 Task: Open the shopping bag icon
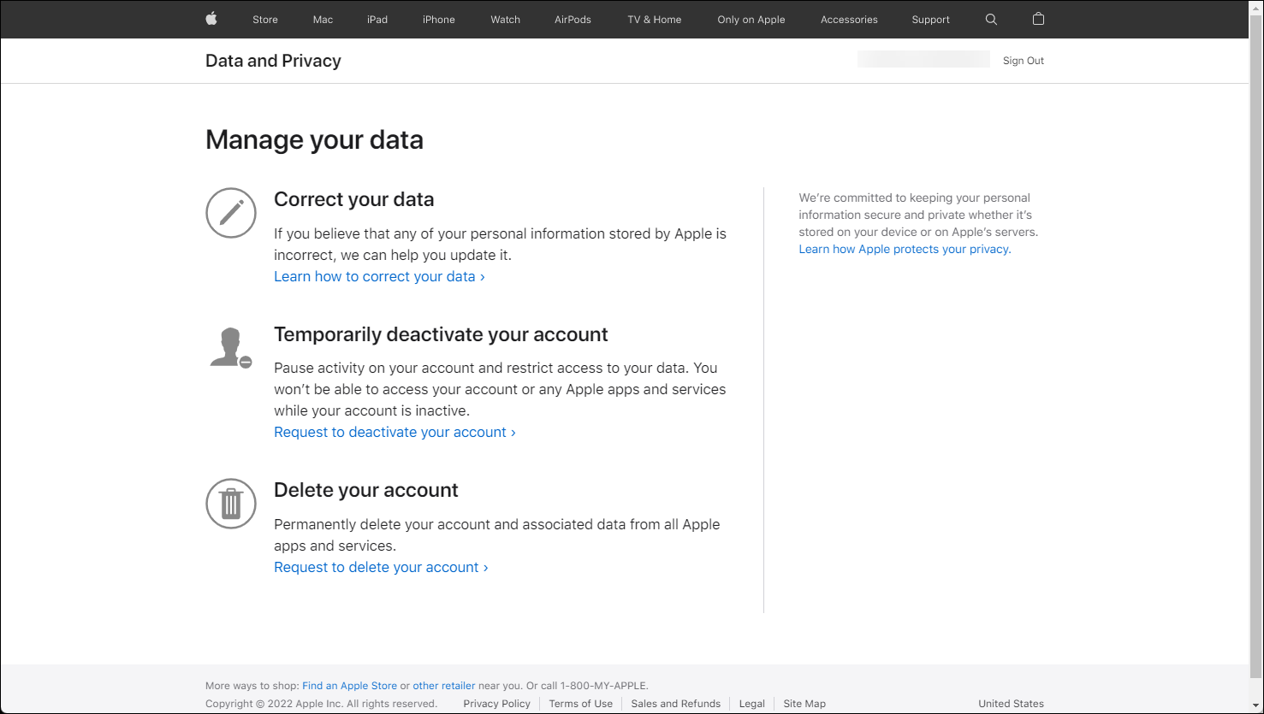pyautogui.click(x=1038, y=19)
